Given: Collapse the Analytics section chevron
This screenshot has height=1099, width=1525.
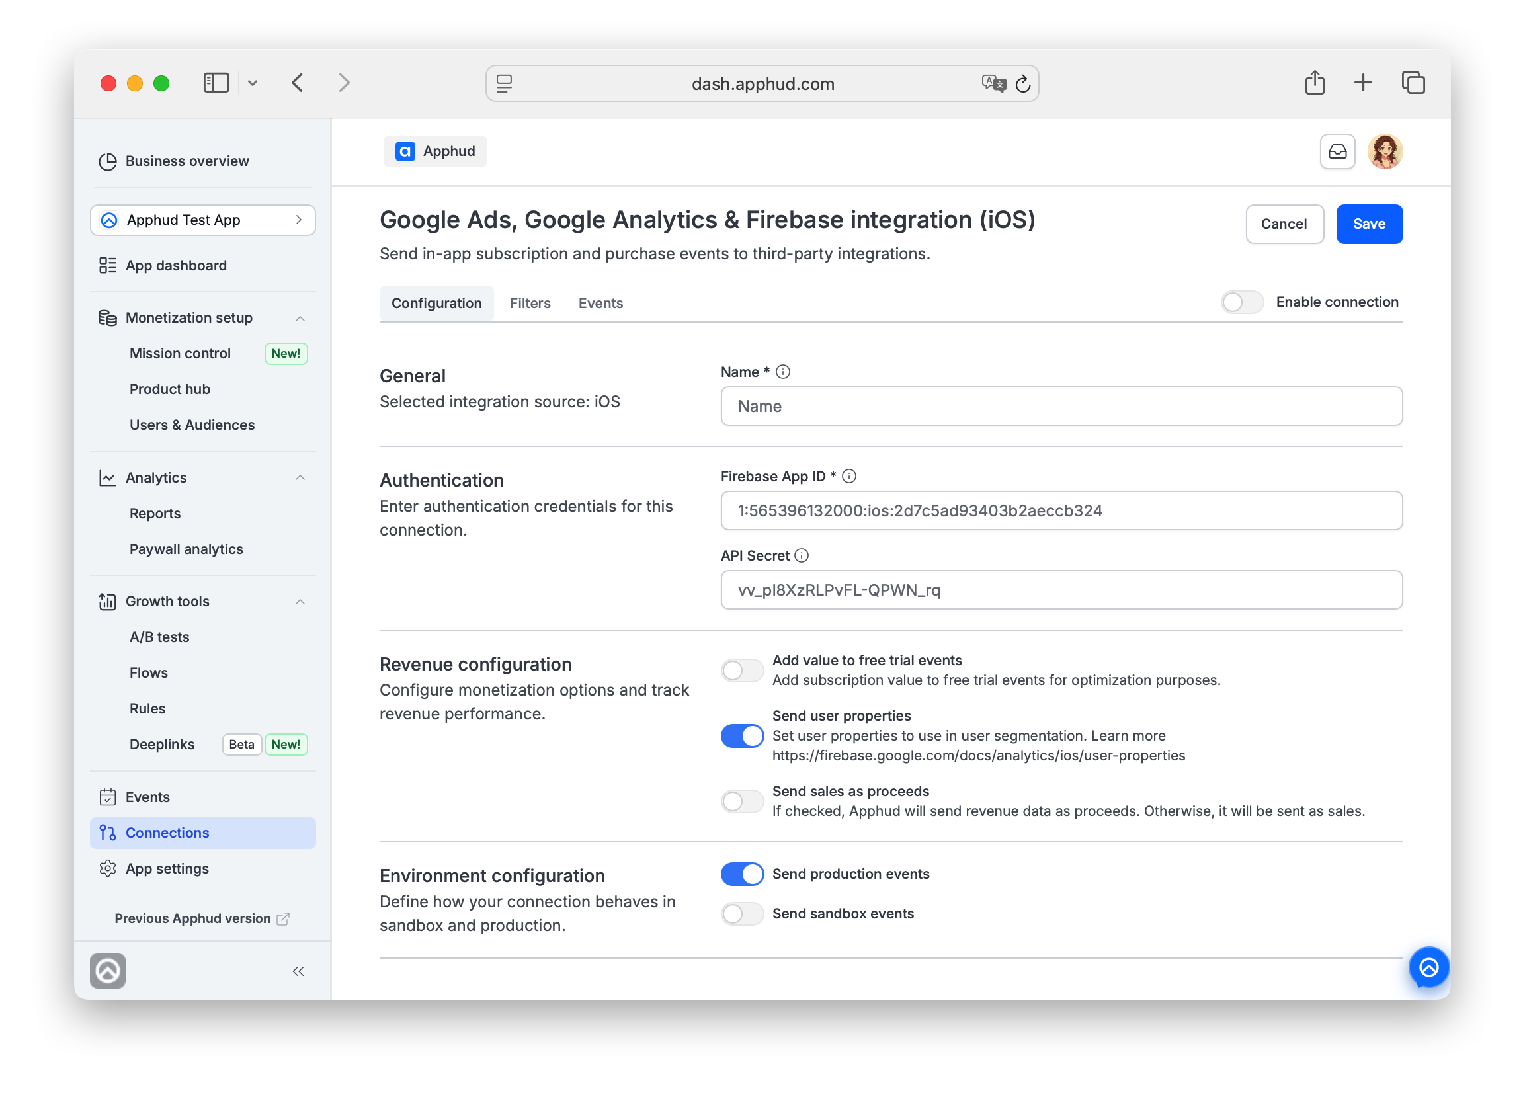Looking at the screenshot, I should (x=300, y=478).
